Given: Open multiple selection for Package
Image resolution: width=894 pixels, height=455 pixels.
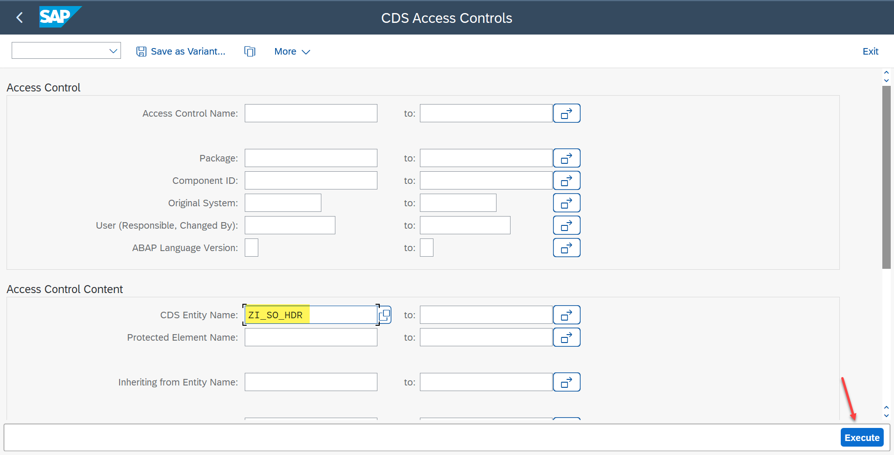Looking at the screenshot, I should (x=566, y=158).
